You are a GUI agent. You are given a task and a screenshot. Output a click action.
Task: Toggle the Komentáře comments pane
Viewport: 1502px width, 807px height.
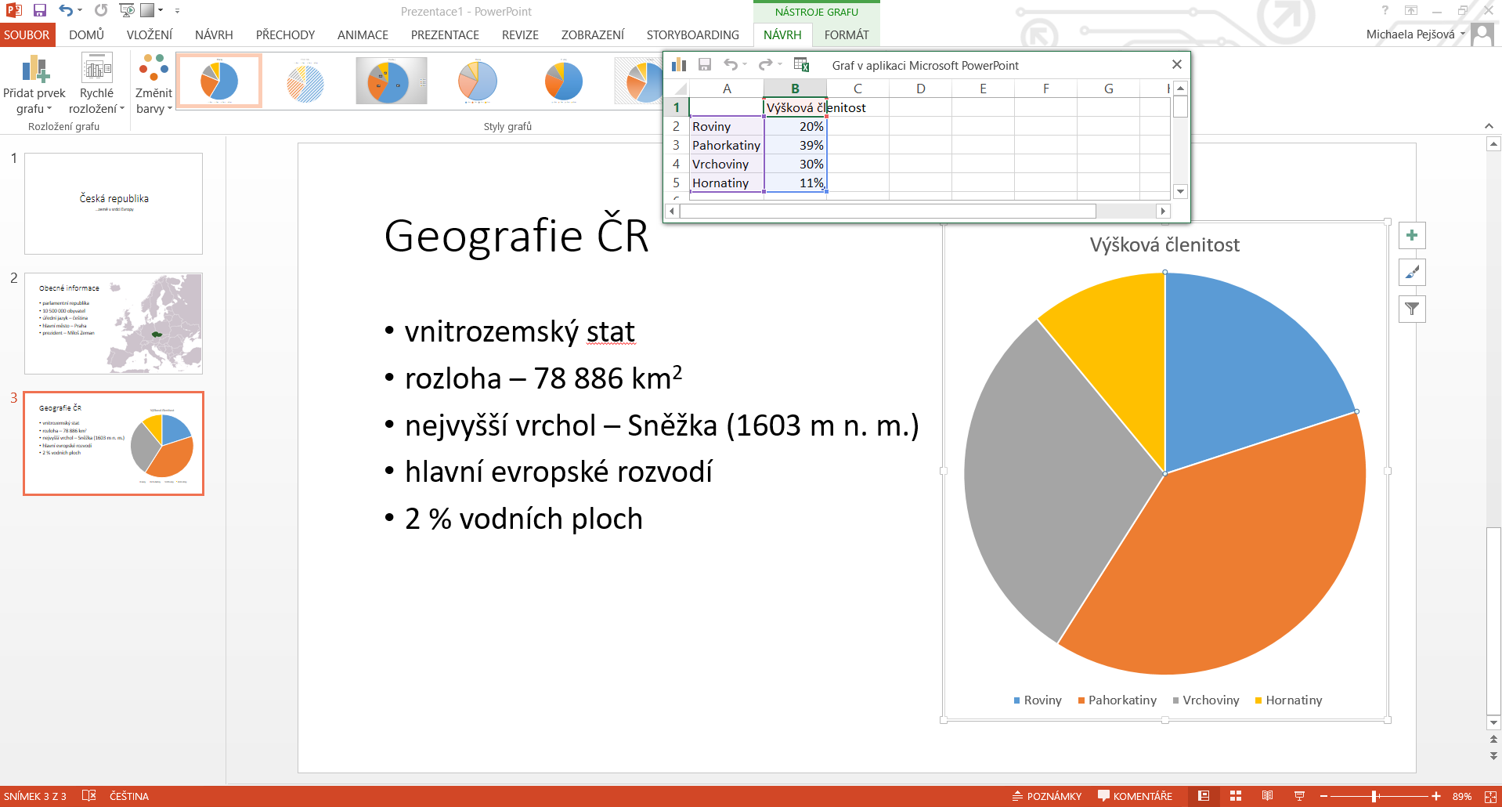[x=1135, y=796]
